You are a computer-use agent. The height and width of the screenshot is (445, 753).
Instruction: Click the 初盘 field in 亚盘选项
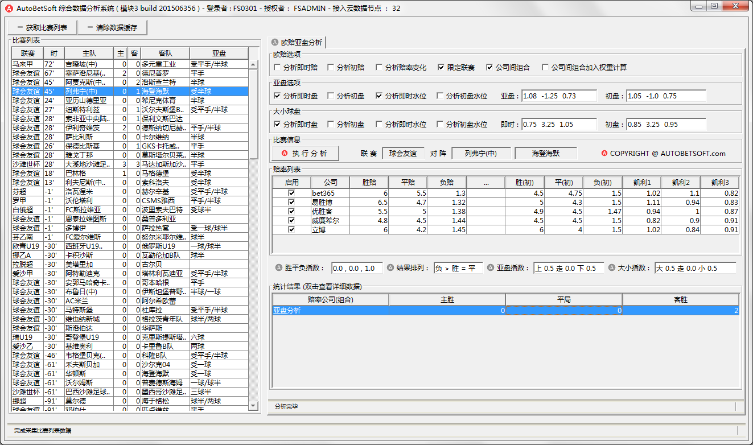coord(666,96)
